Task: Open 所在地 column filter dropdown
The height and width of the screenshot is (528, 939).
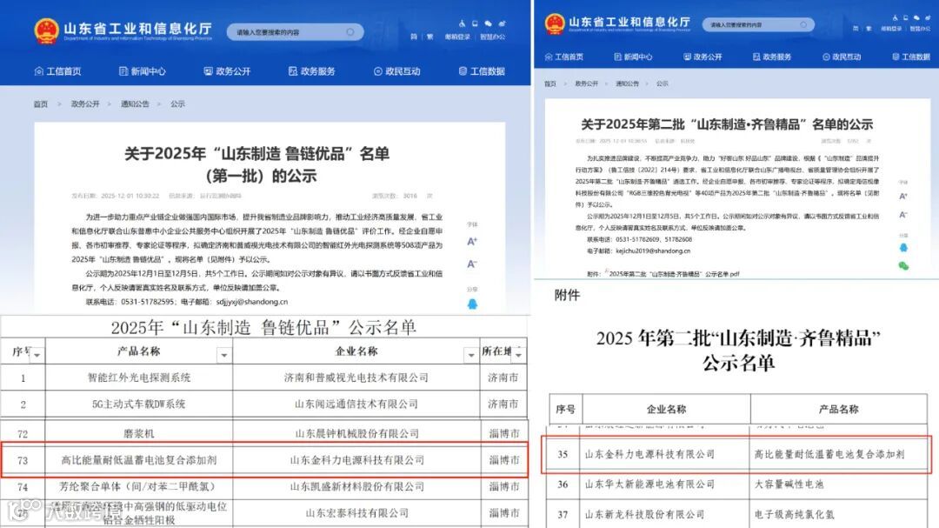Action: pyautogui.click(x=518, y=355)
